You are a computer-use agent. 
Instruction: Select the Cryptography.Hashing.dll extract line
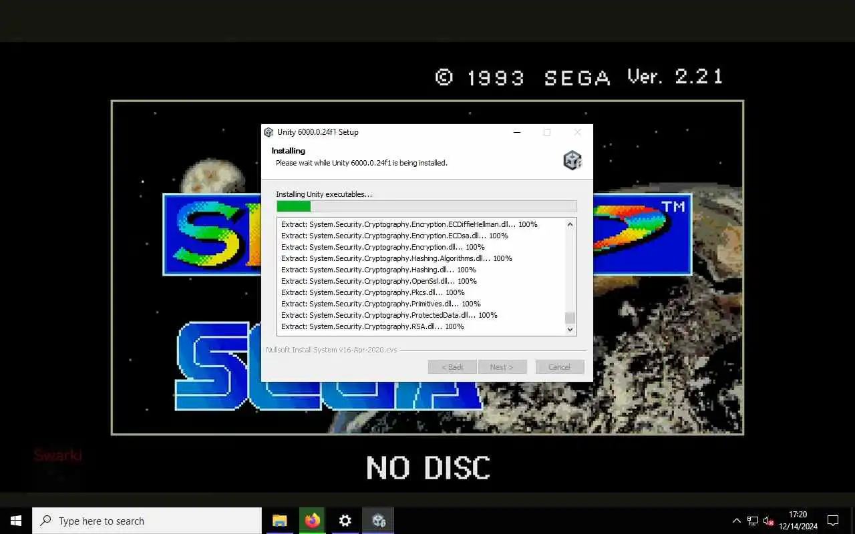[x=379, y=270]
